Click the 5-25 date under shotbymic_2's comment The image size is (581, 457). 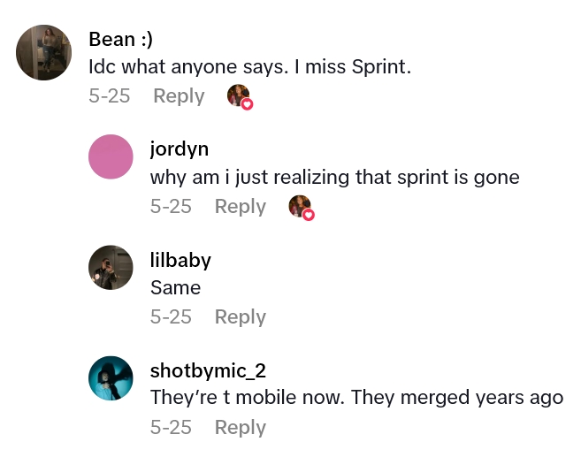[171, 428]
